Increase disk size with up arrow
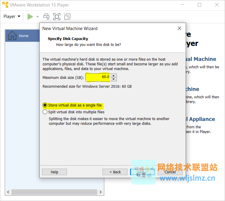 point(114,76)
